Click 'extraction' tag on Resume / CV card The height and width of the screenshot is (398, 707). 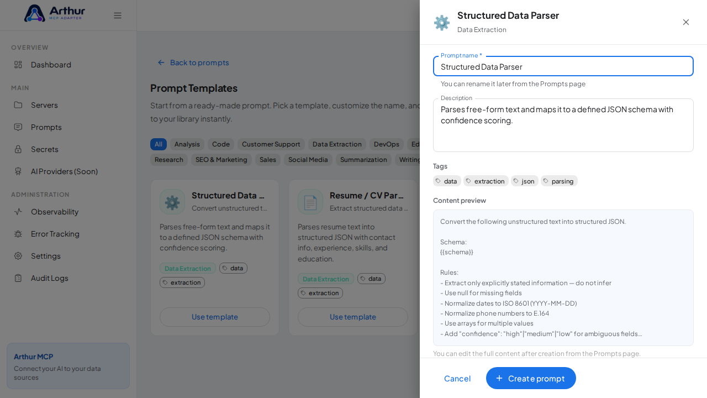320,293
